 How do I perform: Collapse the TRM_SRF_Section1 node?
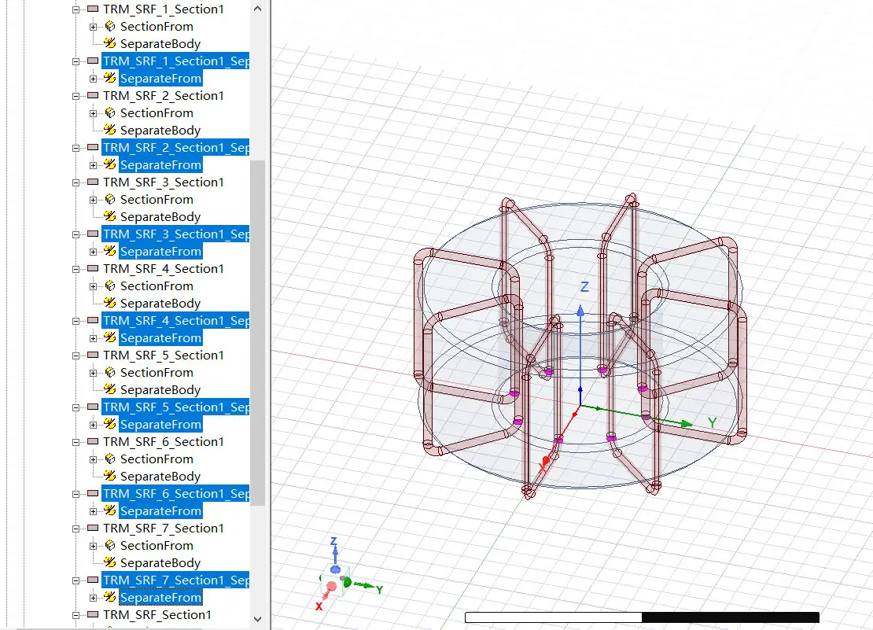[x=76, y=615]
